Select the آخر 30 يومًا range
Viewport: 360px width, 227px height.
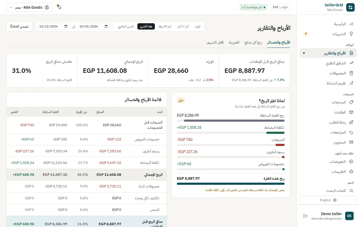click(165, 26)
